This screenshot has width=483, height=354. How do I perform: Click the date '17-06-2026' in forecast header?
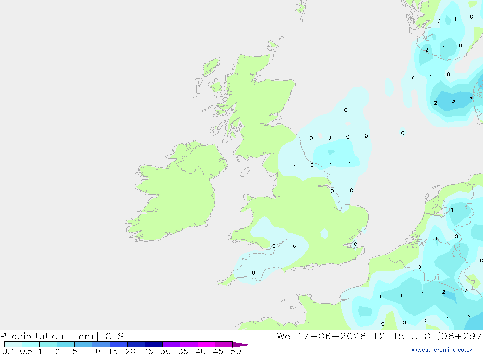[x=331, y=336]
